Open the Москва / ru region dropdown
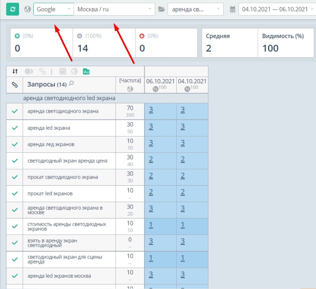This screenshot has height=289, width=316. [114, 9]
